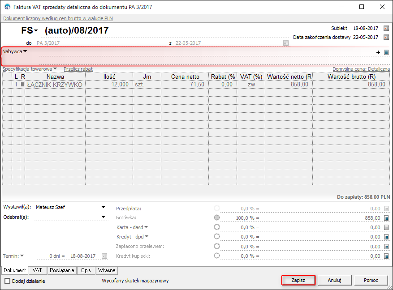Image resolution: width=393 pixels, height=290 pixels.
Task: Click the Subiekt date 18-08-2017
Action: (x=366, y=28)
